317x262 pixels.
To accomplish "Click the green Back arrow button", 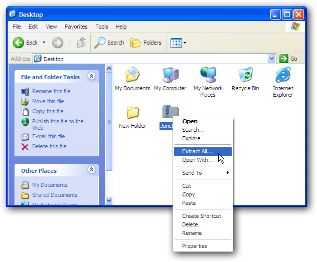I will tap(19, 43).
